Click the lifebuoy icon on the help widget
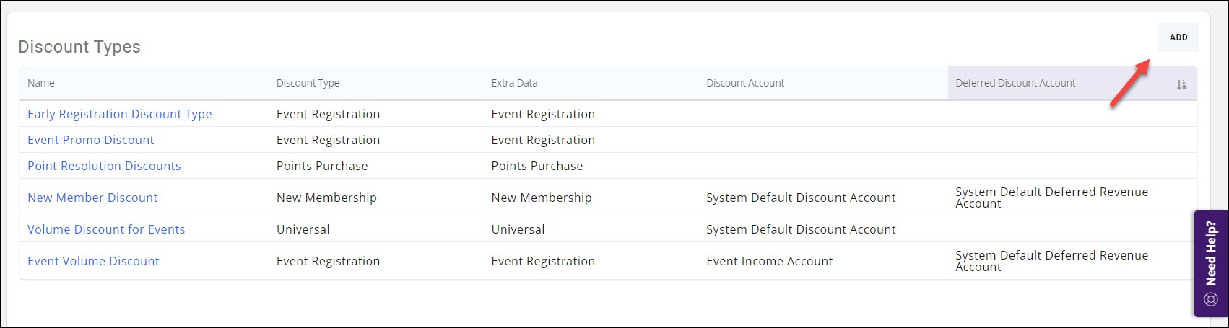Viewport: 1229px width, 328px height. point(1211,299)
